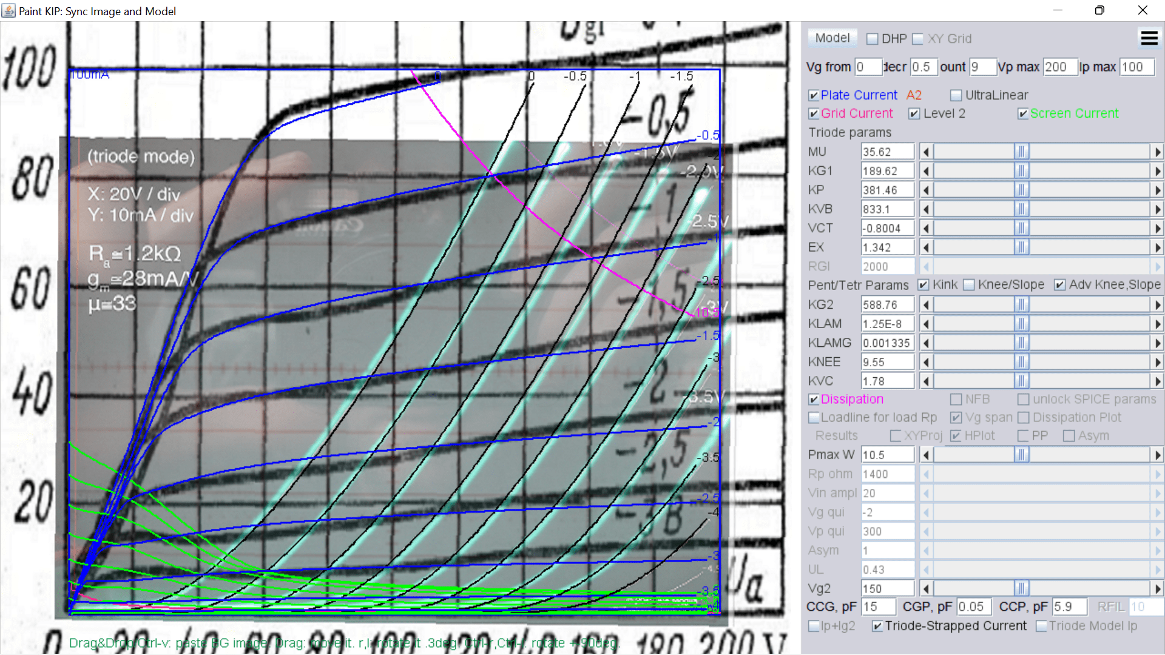Screen dimensions: 1165x655
Task: Toggle the Kink checkbox
Action: 924,285
